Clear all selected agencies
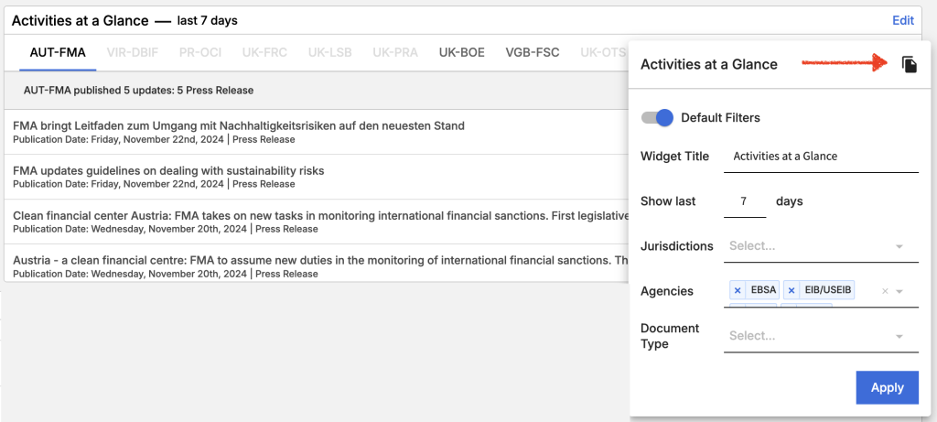Screen dimensions: 937x422 [884, 291]
